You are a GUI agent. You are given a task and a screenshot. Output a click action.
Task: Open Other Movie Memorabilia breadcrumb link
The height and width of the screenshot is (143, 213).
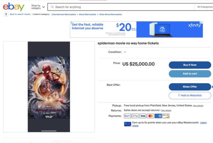pyautogui.click(x=110, y=15)
